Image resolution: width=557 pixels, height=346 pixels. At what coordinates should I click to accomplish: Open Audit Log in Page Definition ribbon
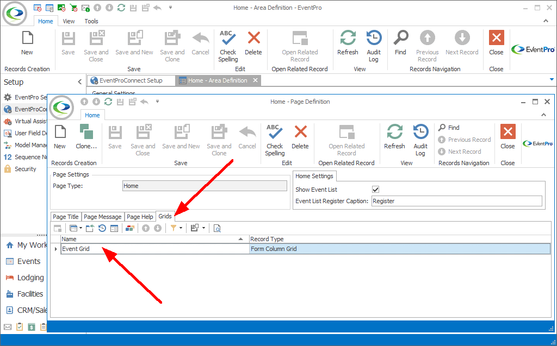pyautogui.click(x=420, y=140)
